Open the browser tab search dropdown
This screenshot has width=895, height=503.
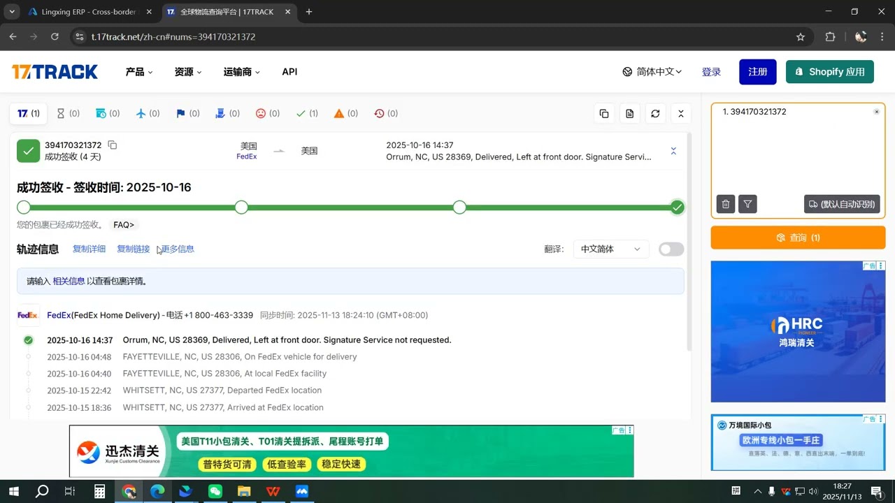[x=12, y=12]
